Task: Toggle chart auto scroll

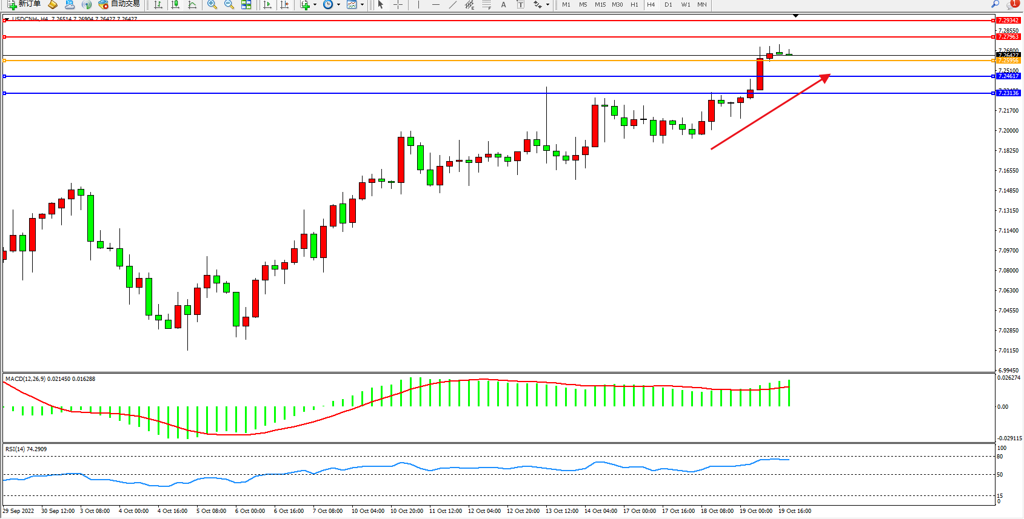Action: click(267, 5)
